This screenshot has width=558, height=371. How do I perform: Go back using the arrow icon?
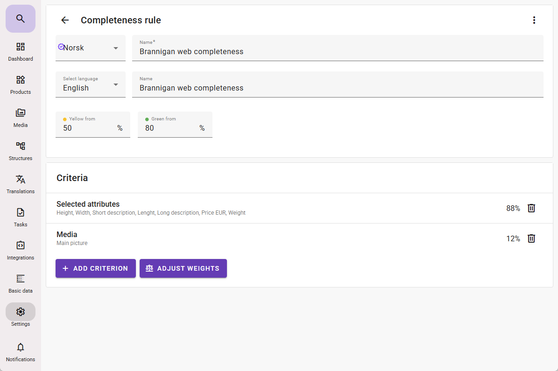point(65,20)
